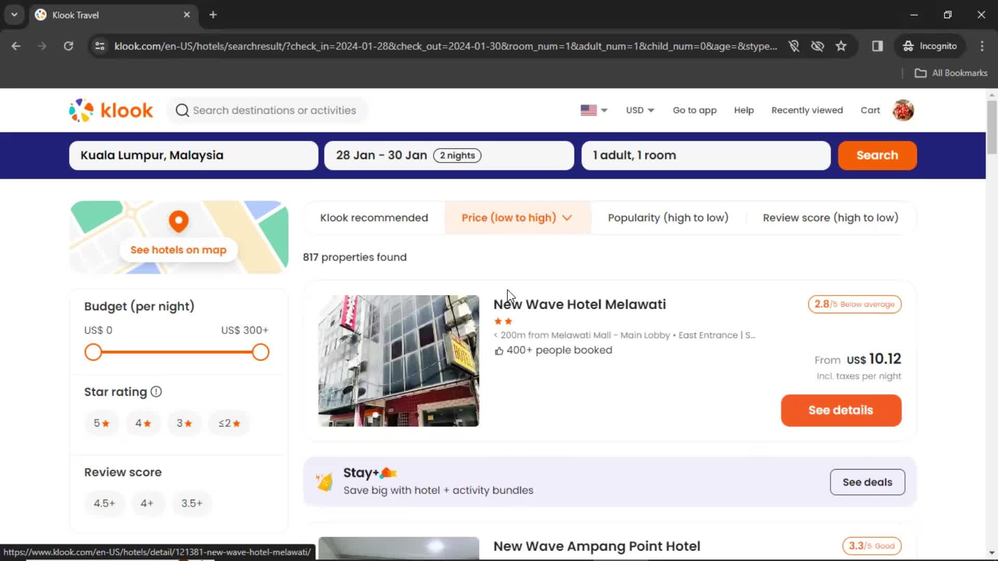Click the bookmark/favorites icon
This screenshot has width=998, height=561.
pos(841,46)
